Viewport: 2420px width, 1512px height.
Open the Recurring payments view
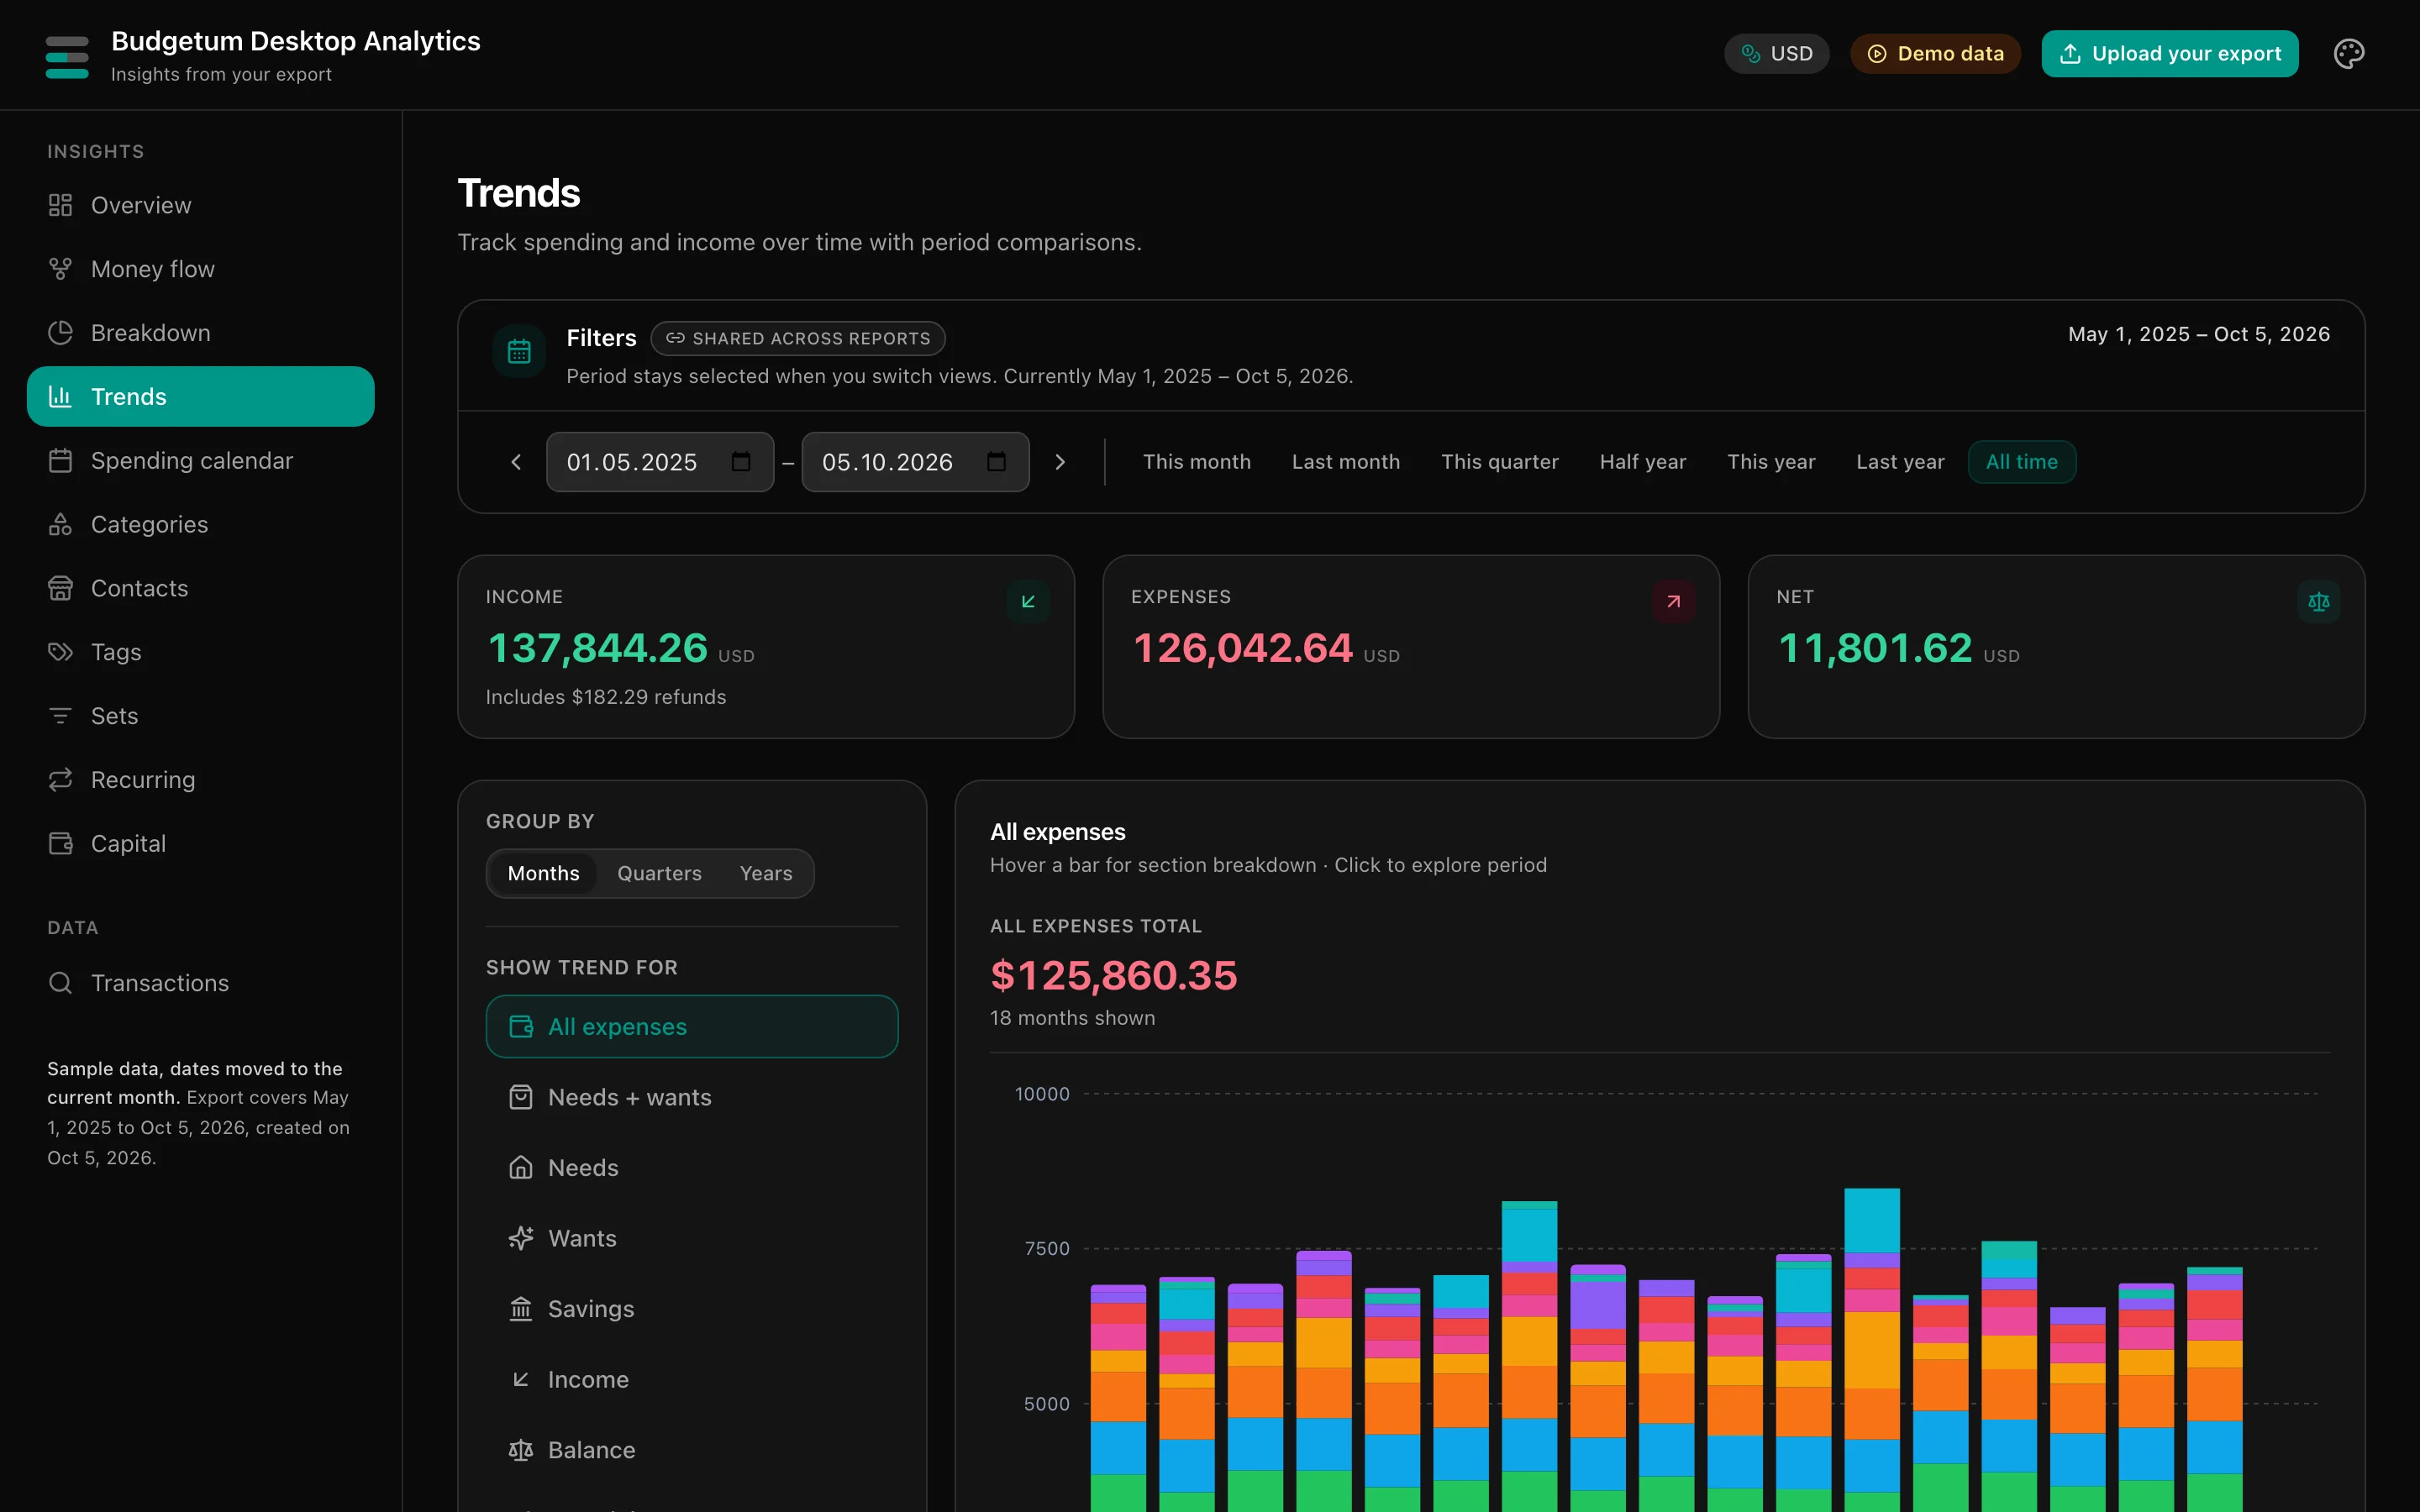pyautogui.click(x=200, y=780)
